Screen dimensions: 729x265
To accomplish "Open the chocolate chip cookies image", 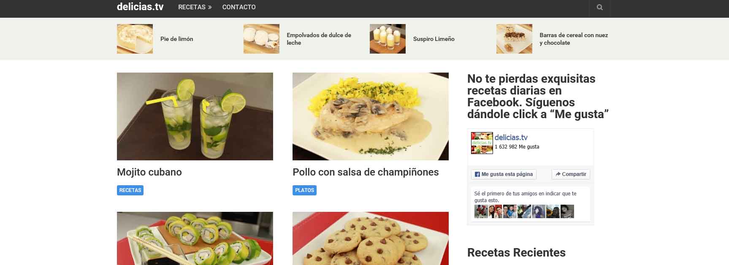I will click(x=371, y=238).
